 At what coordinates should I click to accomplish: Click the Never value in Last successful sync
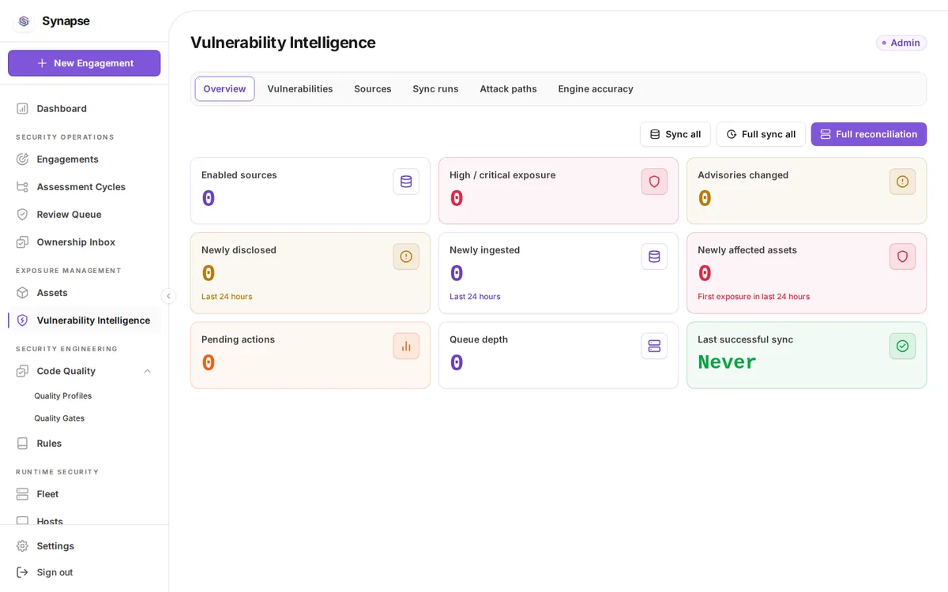[727, 362]
